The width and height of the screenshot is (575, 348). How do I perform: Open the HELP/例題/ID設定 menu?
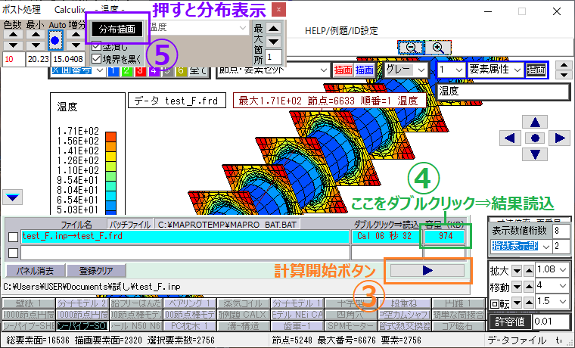[x=340, y=31]
